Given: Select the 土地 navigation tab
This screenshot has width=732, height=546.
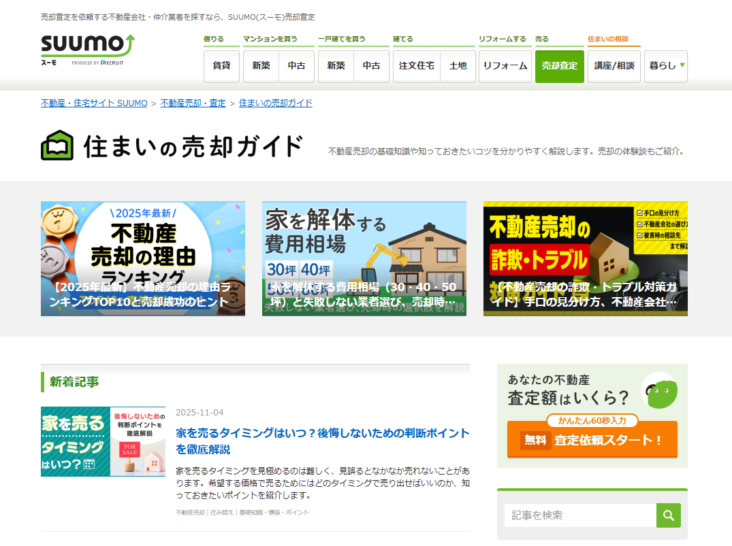Looking at the screenshot, I should coord(458,66).
